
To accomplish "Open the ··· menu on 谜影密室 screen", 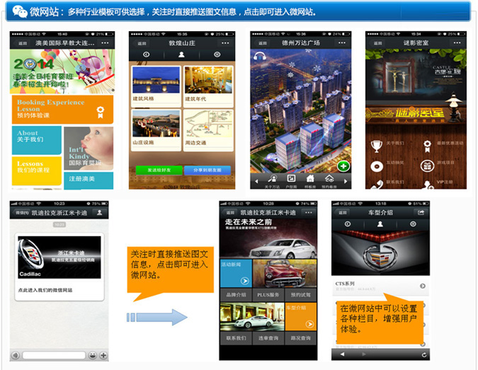I will click(457, 43).
